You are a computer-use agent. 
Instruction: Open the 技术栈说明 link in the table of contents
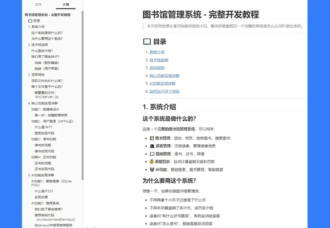pyautogui.click(x=159, y=60)
